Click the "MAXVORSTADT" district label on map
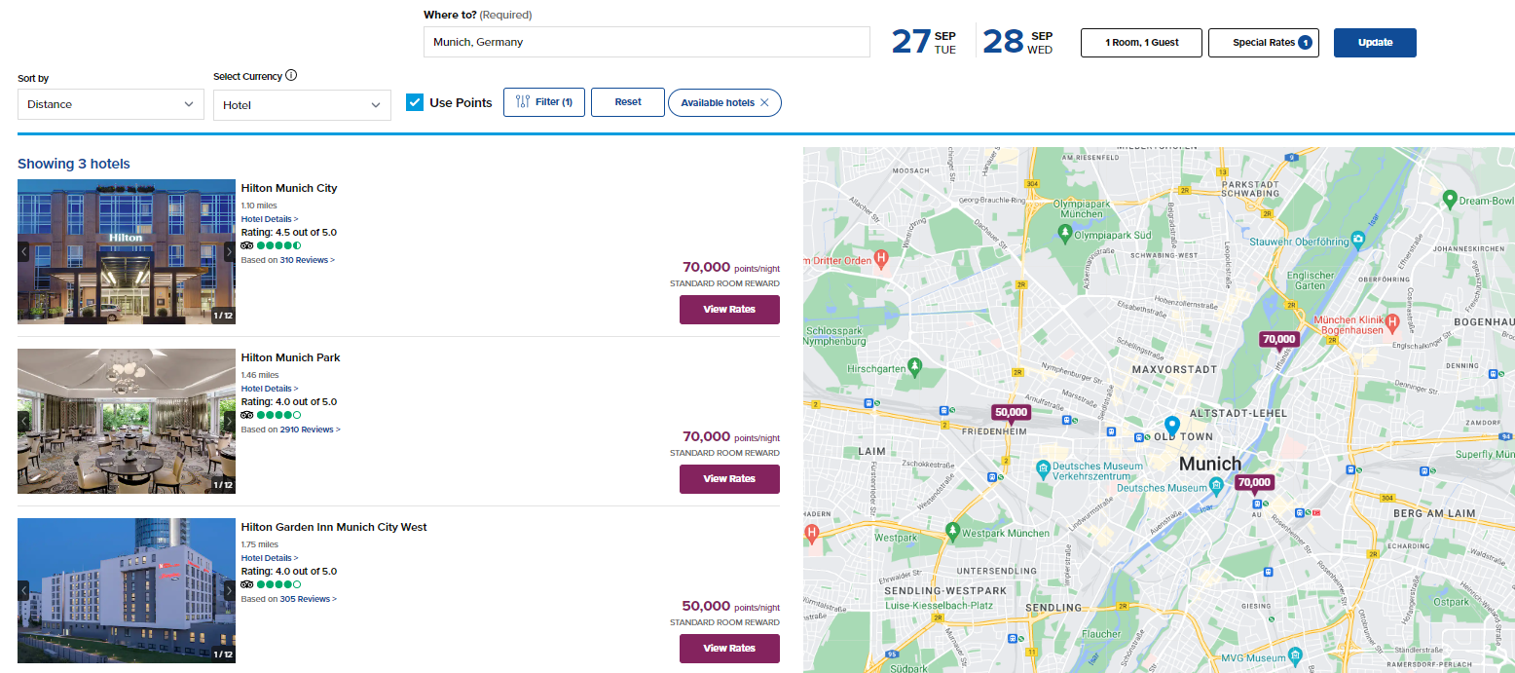Image resolution: width=1515 pixels, height=673 pixels. [1175, 370]
